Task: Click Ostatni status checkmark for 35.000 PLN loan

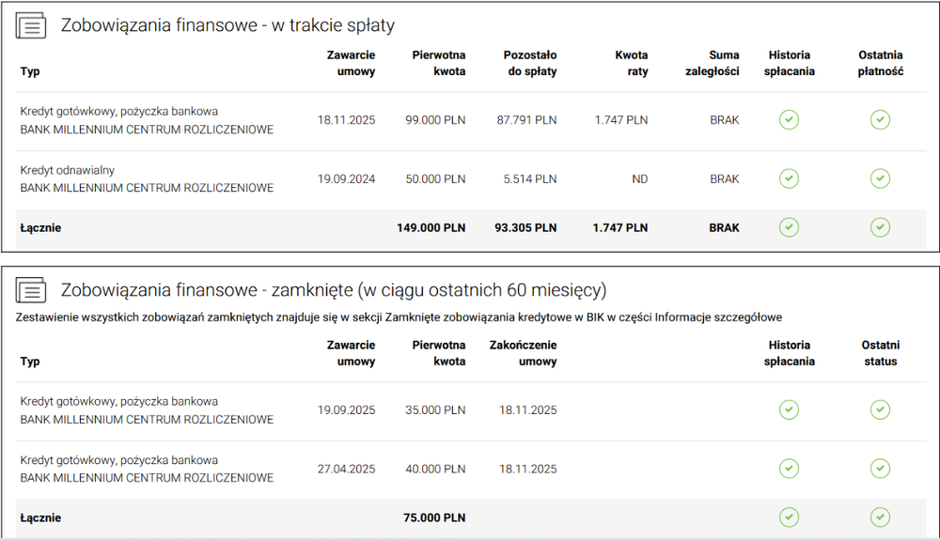Action: click(x=880, y=410)
